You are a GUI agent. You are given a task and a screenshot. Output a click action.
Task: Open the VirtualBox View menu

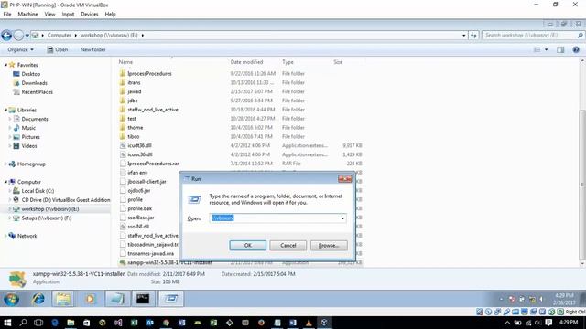tap(49, 15)
